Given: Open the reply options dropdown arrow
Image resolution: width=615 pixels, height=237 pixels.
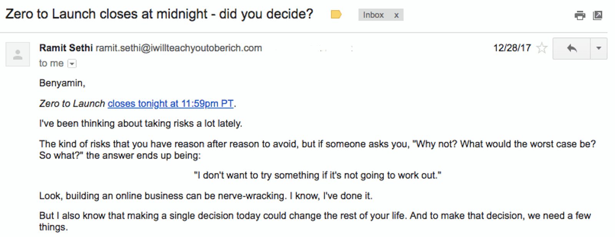Looking at the screenshot, I should pyautogui.click(x=598, y=49).
